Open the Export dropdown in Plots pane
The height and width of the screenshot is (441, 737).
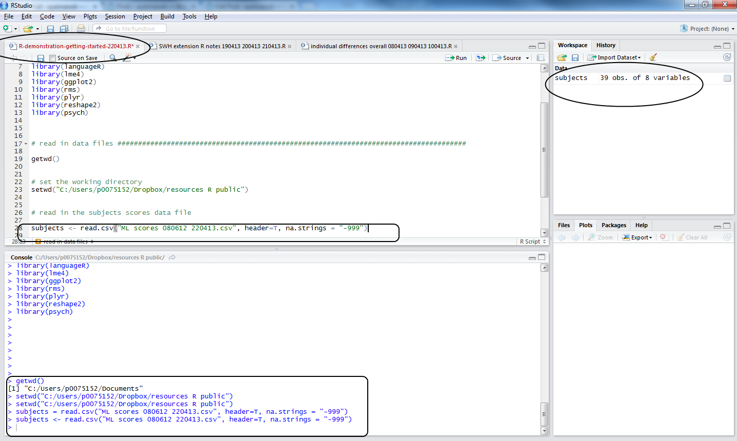tap(638, 237)
